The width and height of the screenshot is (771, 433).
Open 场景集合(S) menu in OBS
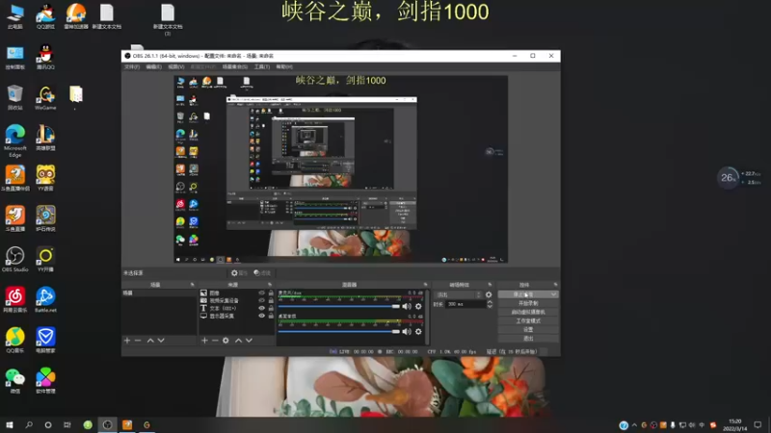(x=235, y=66)
